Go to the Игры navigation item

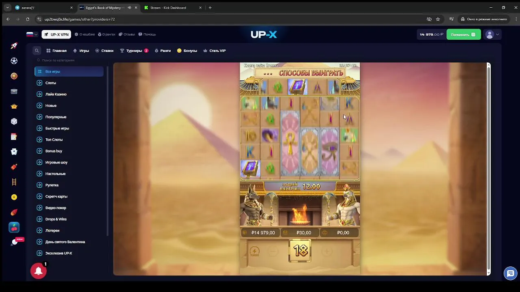click(x=81, y=51)
